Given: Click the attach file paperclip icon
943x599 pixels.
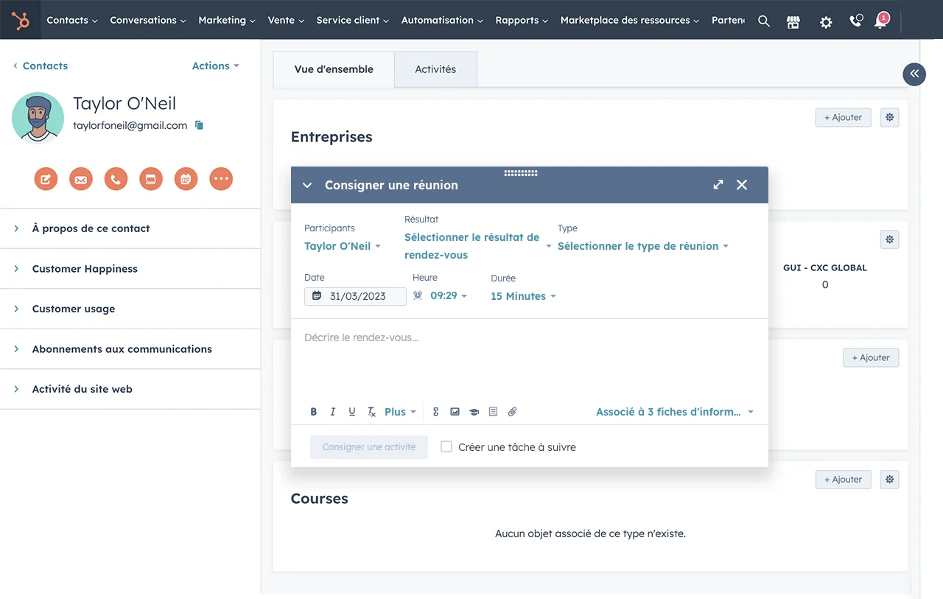Looking at the screenshot, I should coord(513,412).
